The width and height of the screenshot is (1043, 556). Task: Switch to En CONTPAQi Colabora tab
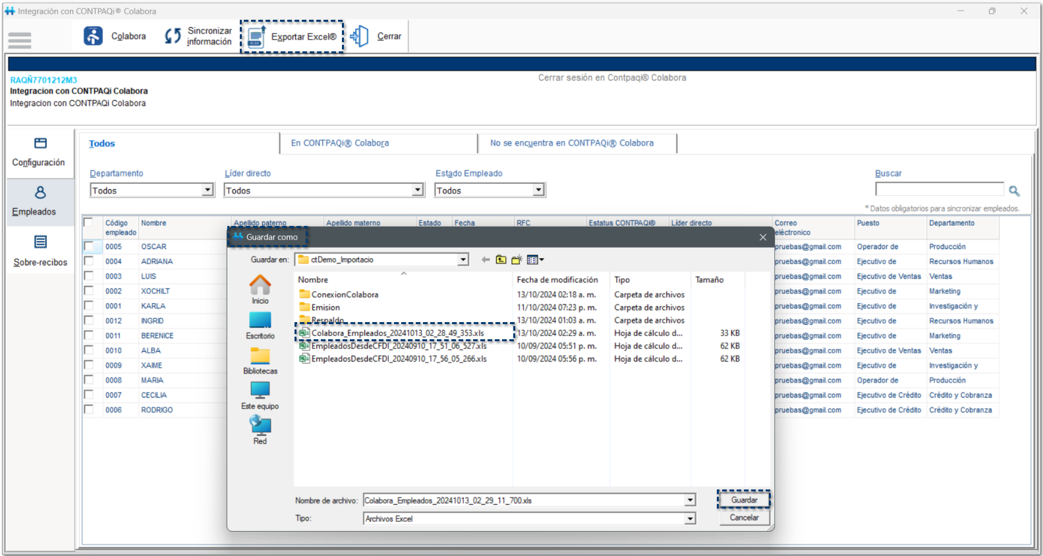point(340,143)
